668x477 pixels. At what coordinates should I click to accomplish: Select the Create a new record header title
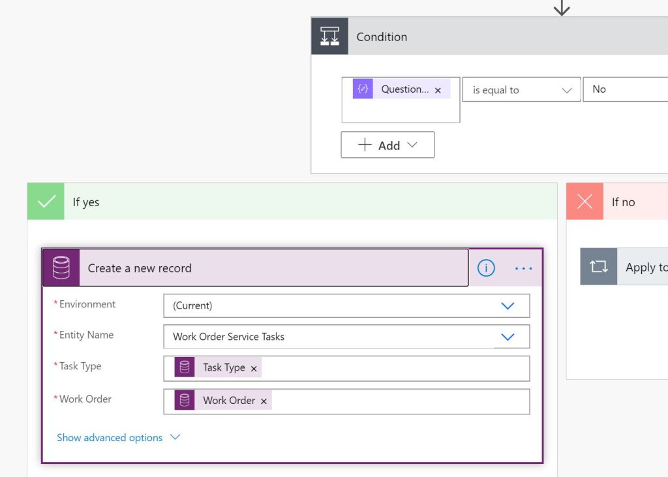coord(140,268)
